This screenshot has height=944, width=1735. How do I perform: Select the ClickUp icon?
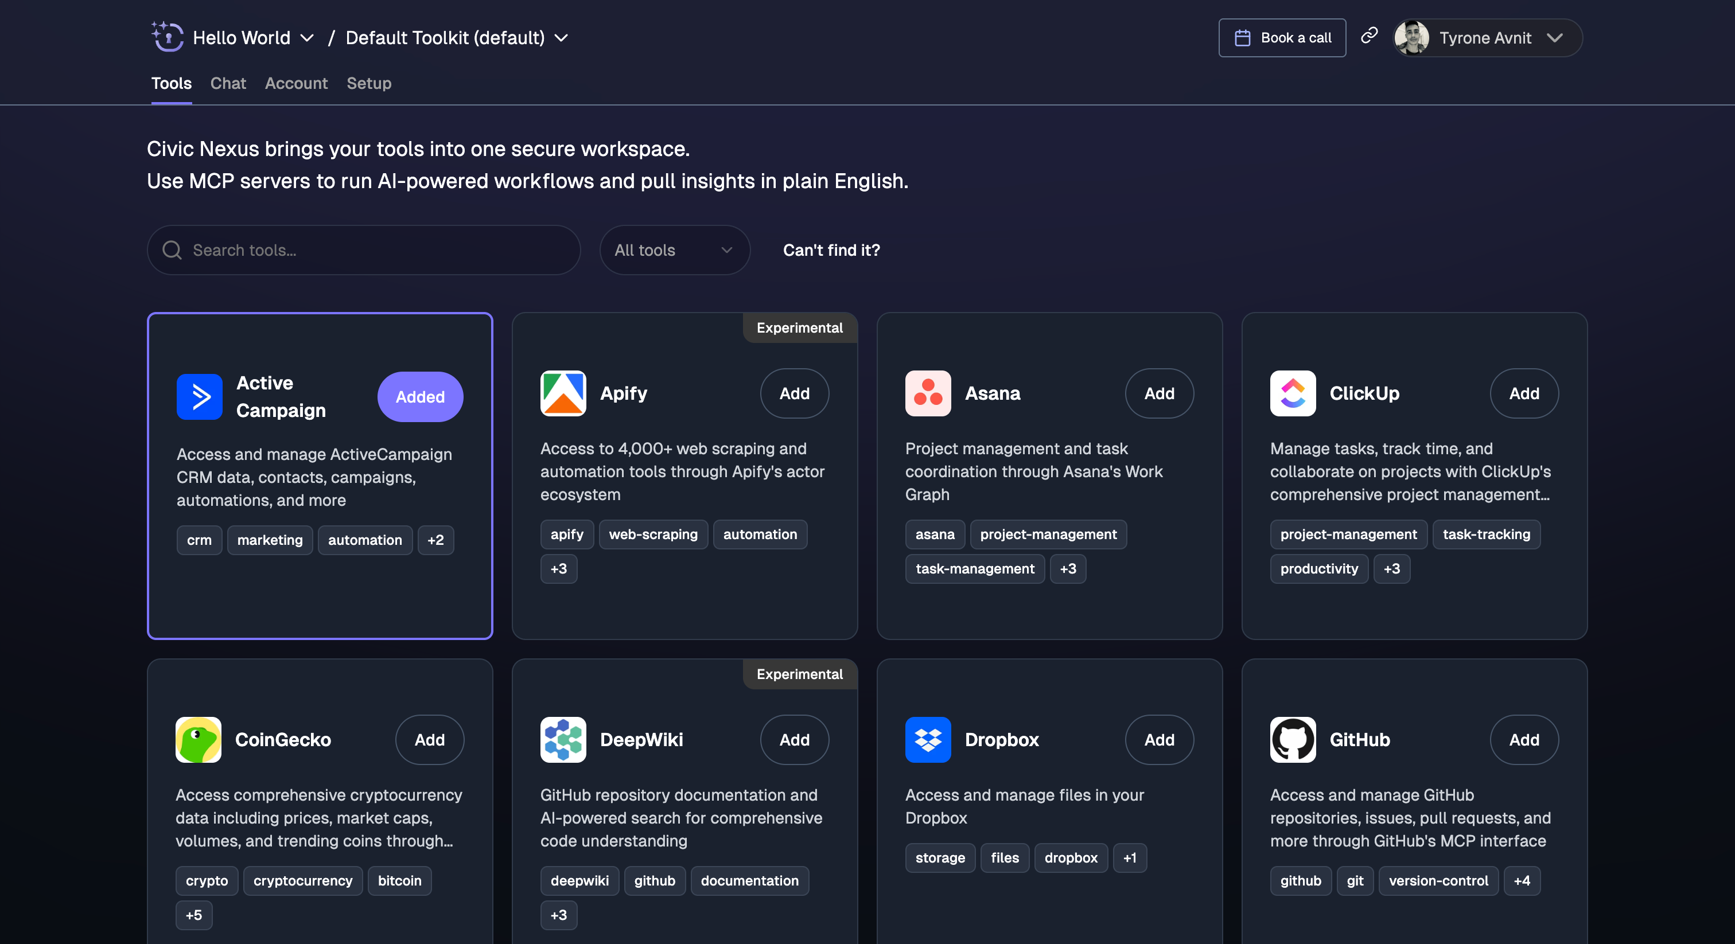click(x=1293, y=393)
